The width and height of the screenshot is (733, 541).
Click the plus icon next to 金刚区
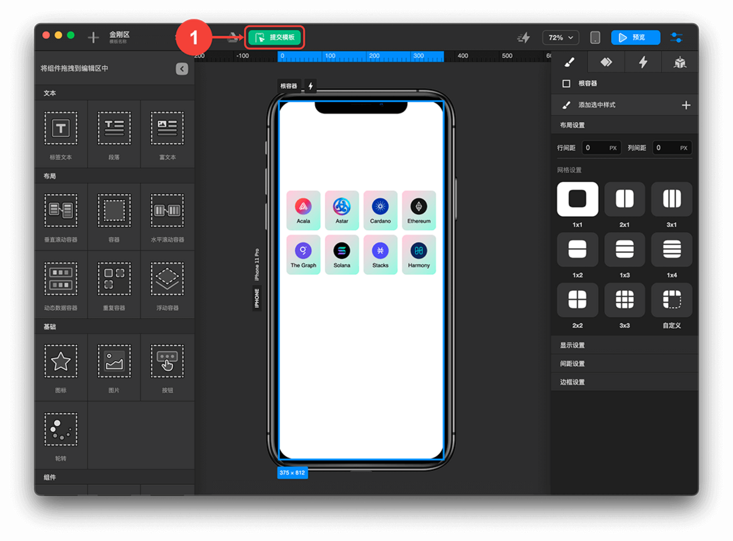93,37
